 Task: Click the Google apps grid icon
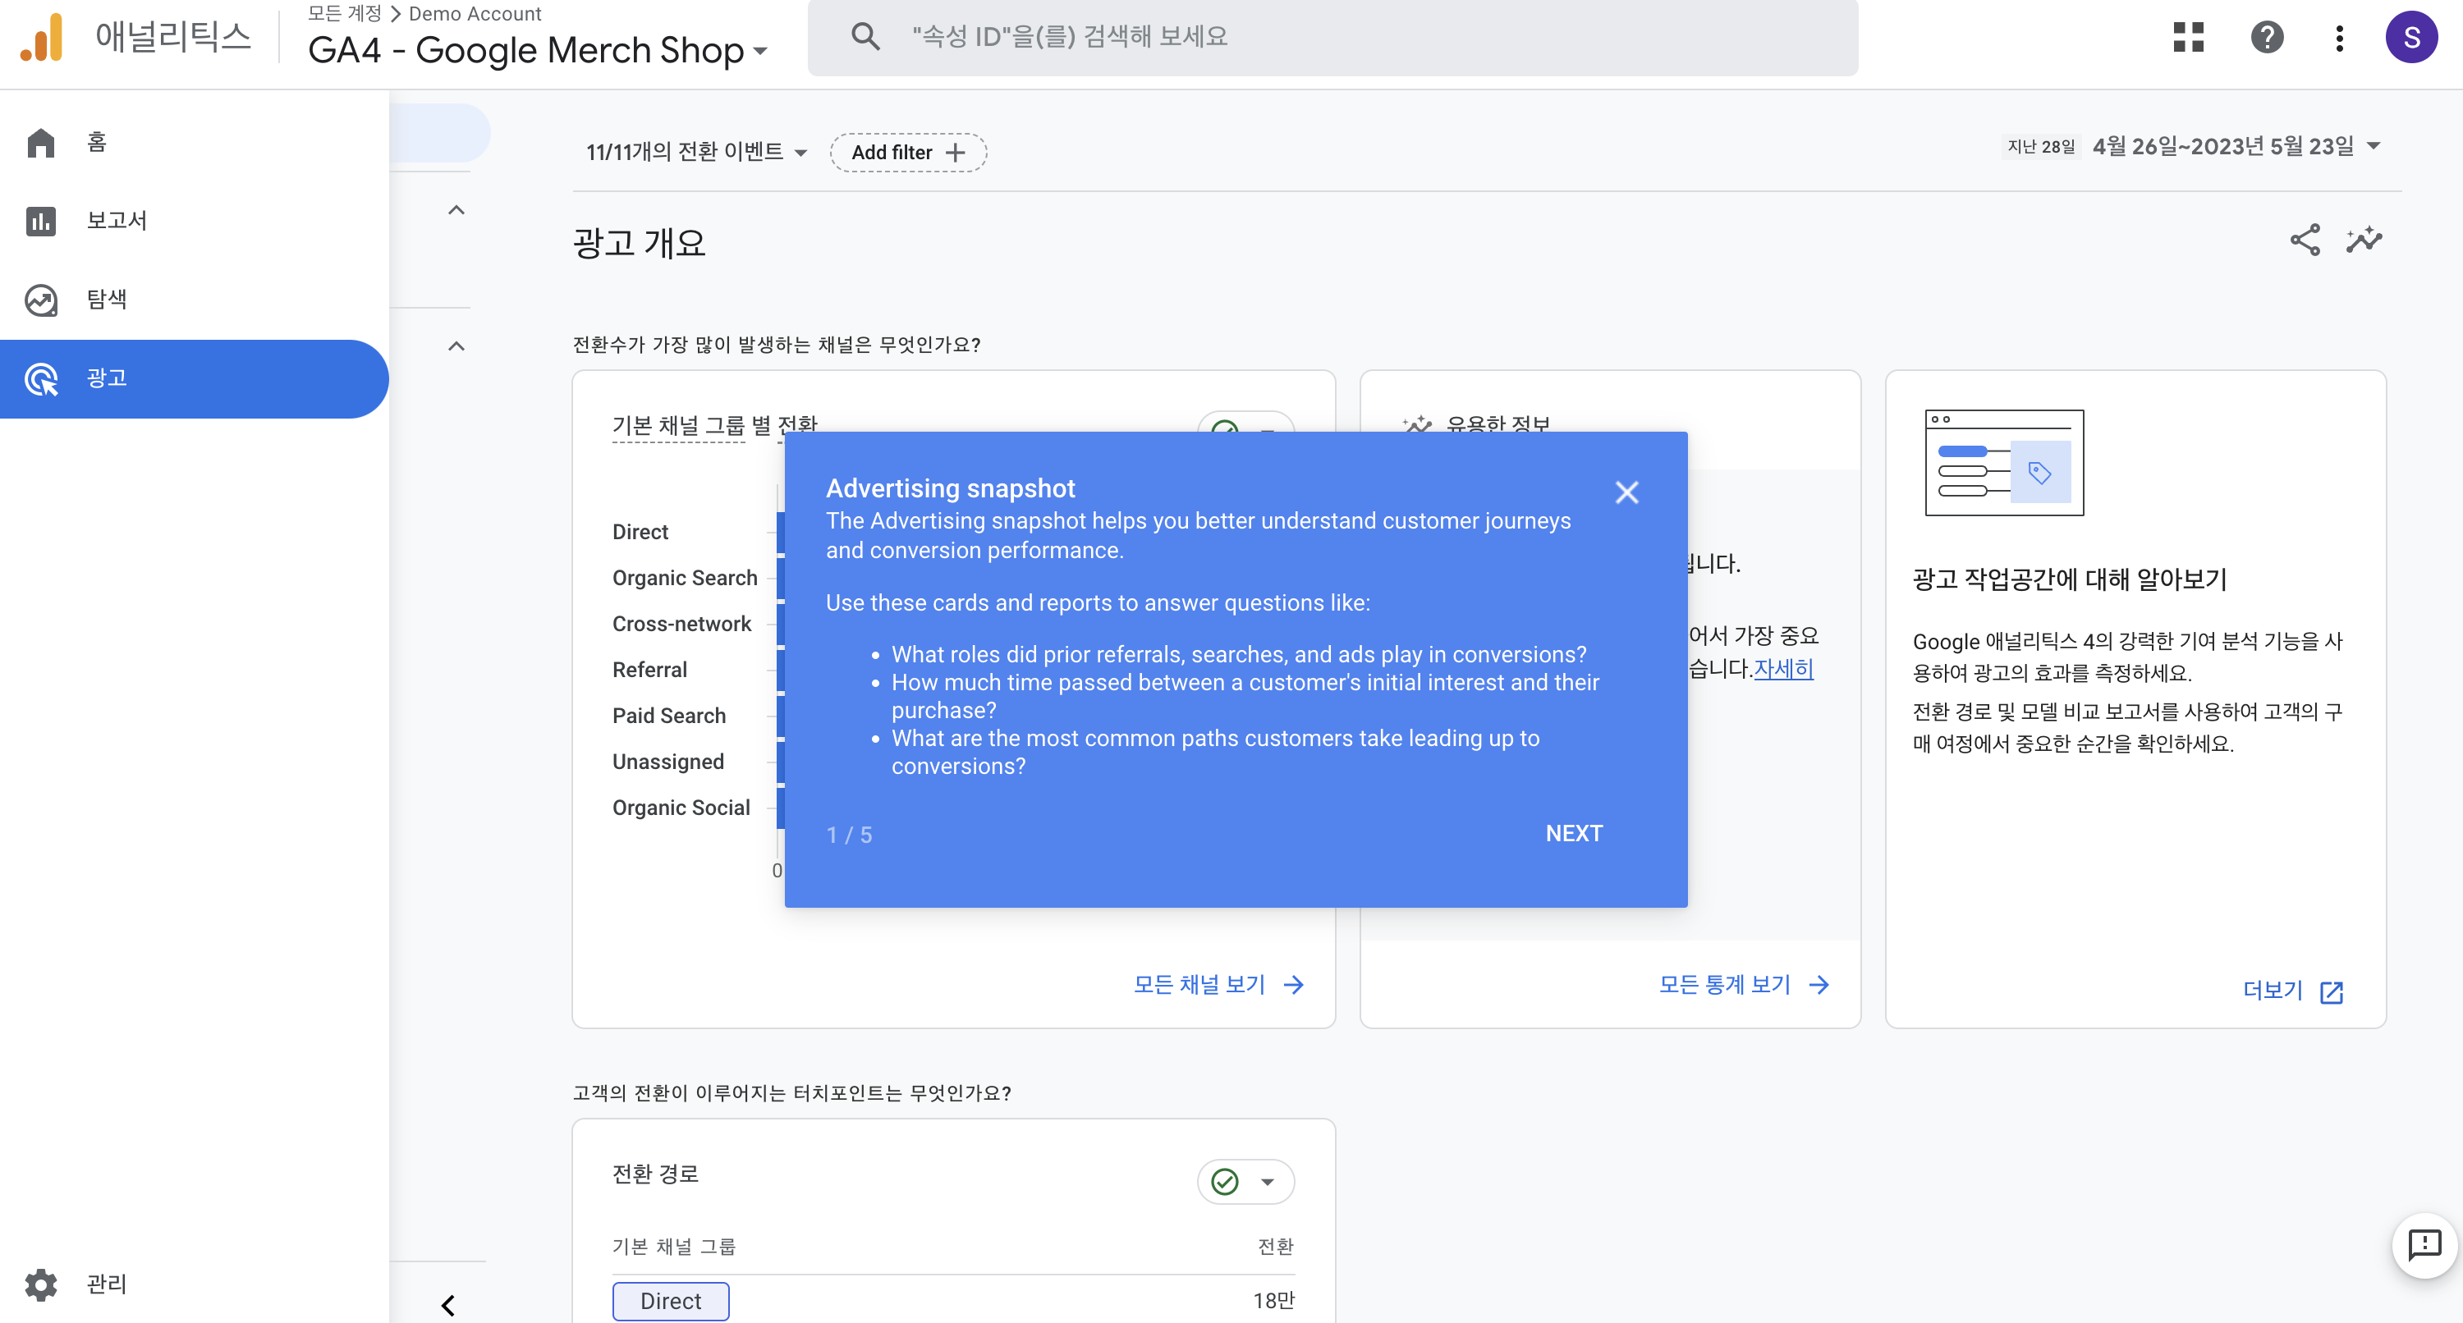pos(2188,37)
